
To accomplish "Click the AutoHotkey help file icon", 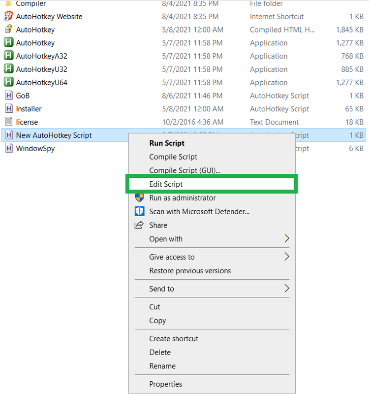I will tap(8, 30).
